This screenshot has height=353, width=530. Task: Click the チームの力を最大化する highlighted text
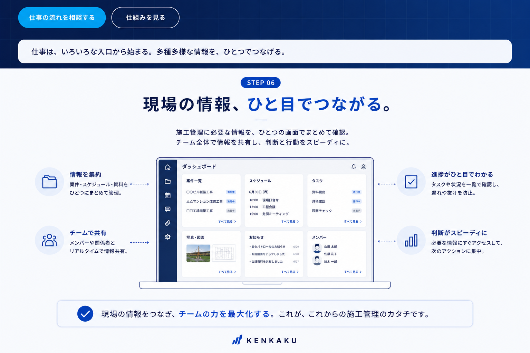coord(224,314)
